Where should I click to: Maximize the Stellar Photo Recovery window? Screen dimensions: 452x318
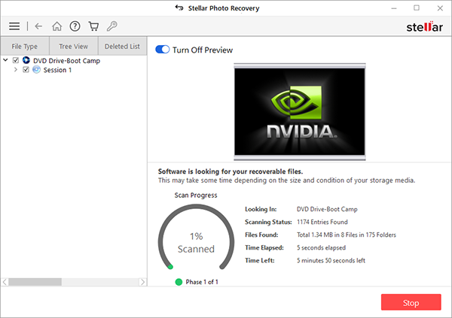pos(417,8)
